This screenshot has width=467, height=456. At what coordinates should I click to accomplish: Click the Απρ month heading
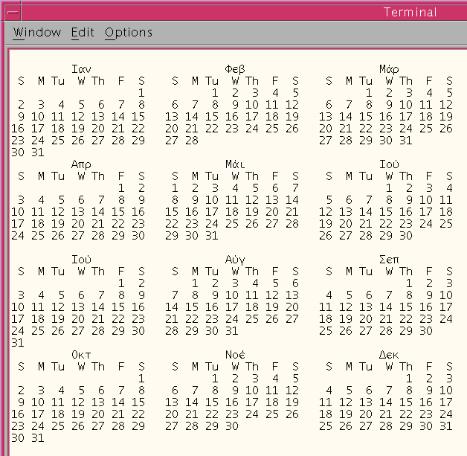[x=81, y=164]
